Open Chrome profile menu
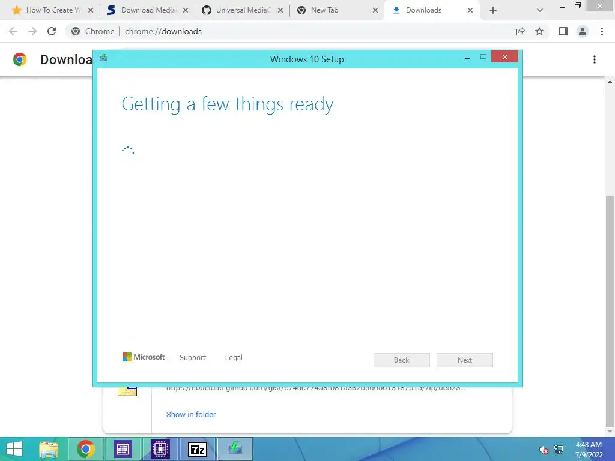The height and width of the screenshot is (461, 615). tap(583, 31)
